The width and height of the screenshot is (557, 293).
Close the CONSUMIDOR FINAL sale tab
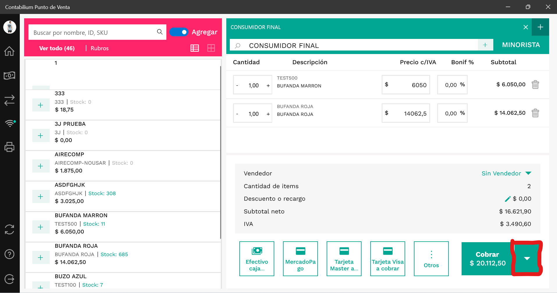pos(526,27)
